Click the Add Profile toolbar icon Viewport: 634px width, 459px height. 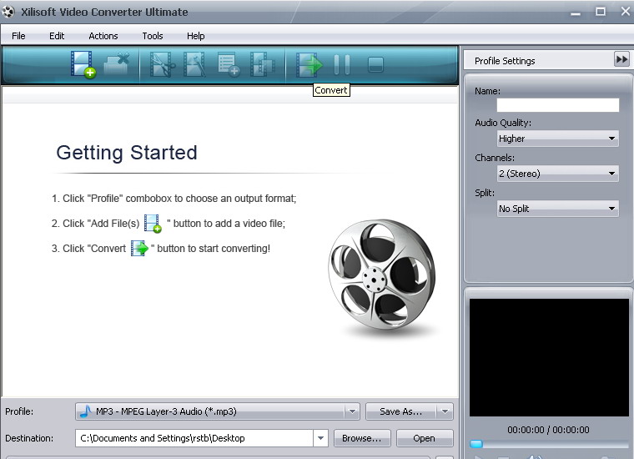pos(229,64)
